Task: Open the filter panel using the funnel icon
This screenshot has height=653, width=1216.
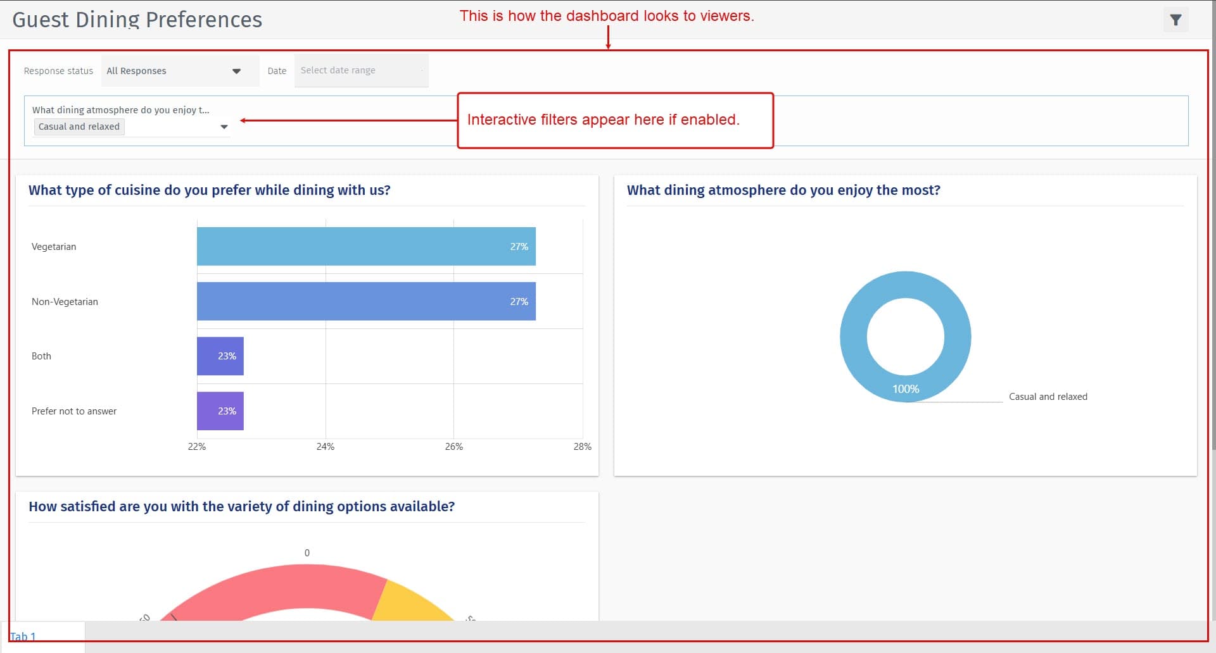Action: click(x=1176, y=19)
